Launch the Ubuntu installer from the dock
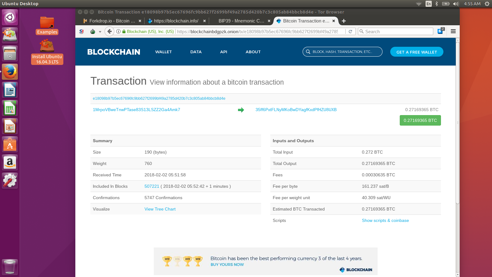Image resolution: width=492 pixels, height=277 pixels. click(x=10, y=35)
